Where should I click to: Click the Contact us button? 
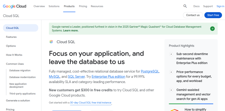pos(193,15)
